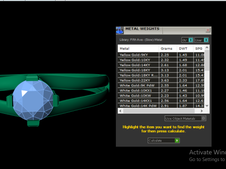Viewport: 226px width, 169px height.
Task: Click the 2.61 grams value for 14KY
Action: pos(165,65)
